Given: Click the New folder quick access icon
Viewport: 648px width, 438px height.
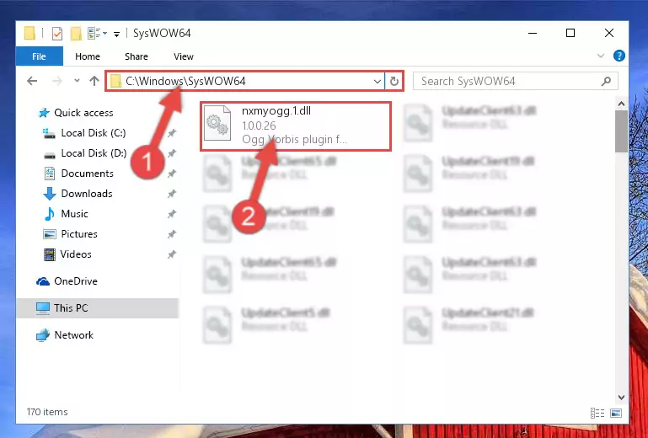Looking at the screenshot, I should pyautogui.click(x=76, y=34).
